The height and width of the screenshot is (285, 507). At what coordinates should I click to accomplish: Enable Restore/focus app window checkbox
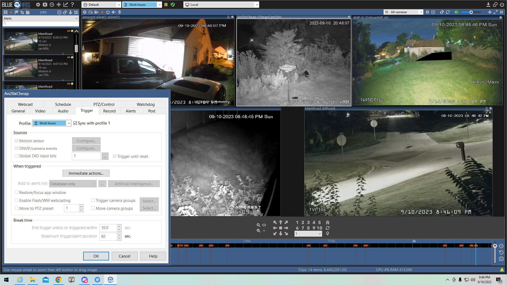click(16, 192)
